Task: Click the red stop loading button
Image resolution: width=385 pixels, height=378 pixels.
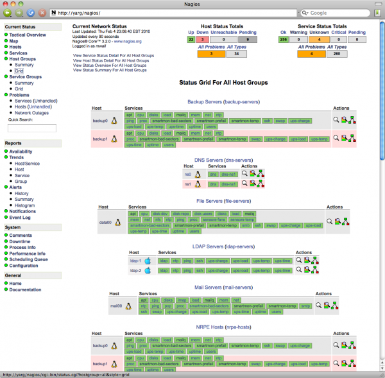Action: pyautogui.click(x=42, y=12)
